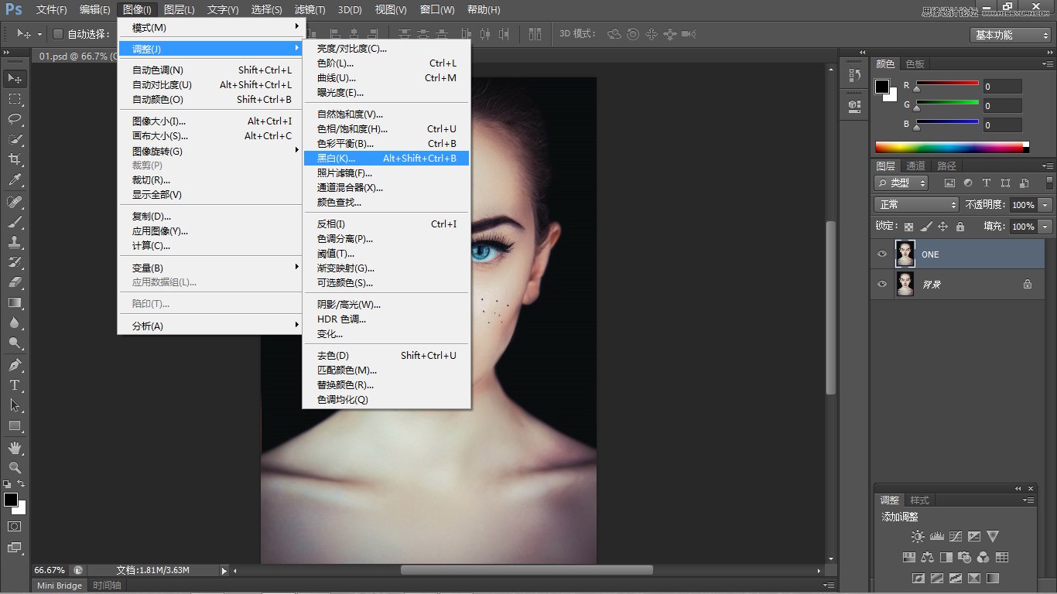Viewport: 1057px width, 594px height.
Task: Choose 曲线(U) from the adjustments menu
Action: (337, 77)
